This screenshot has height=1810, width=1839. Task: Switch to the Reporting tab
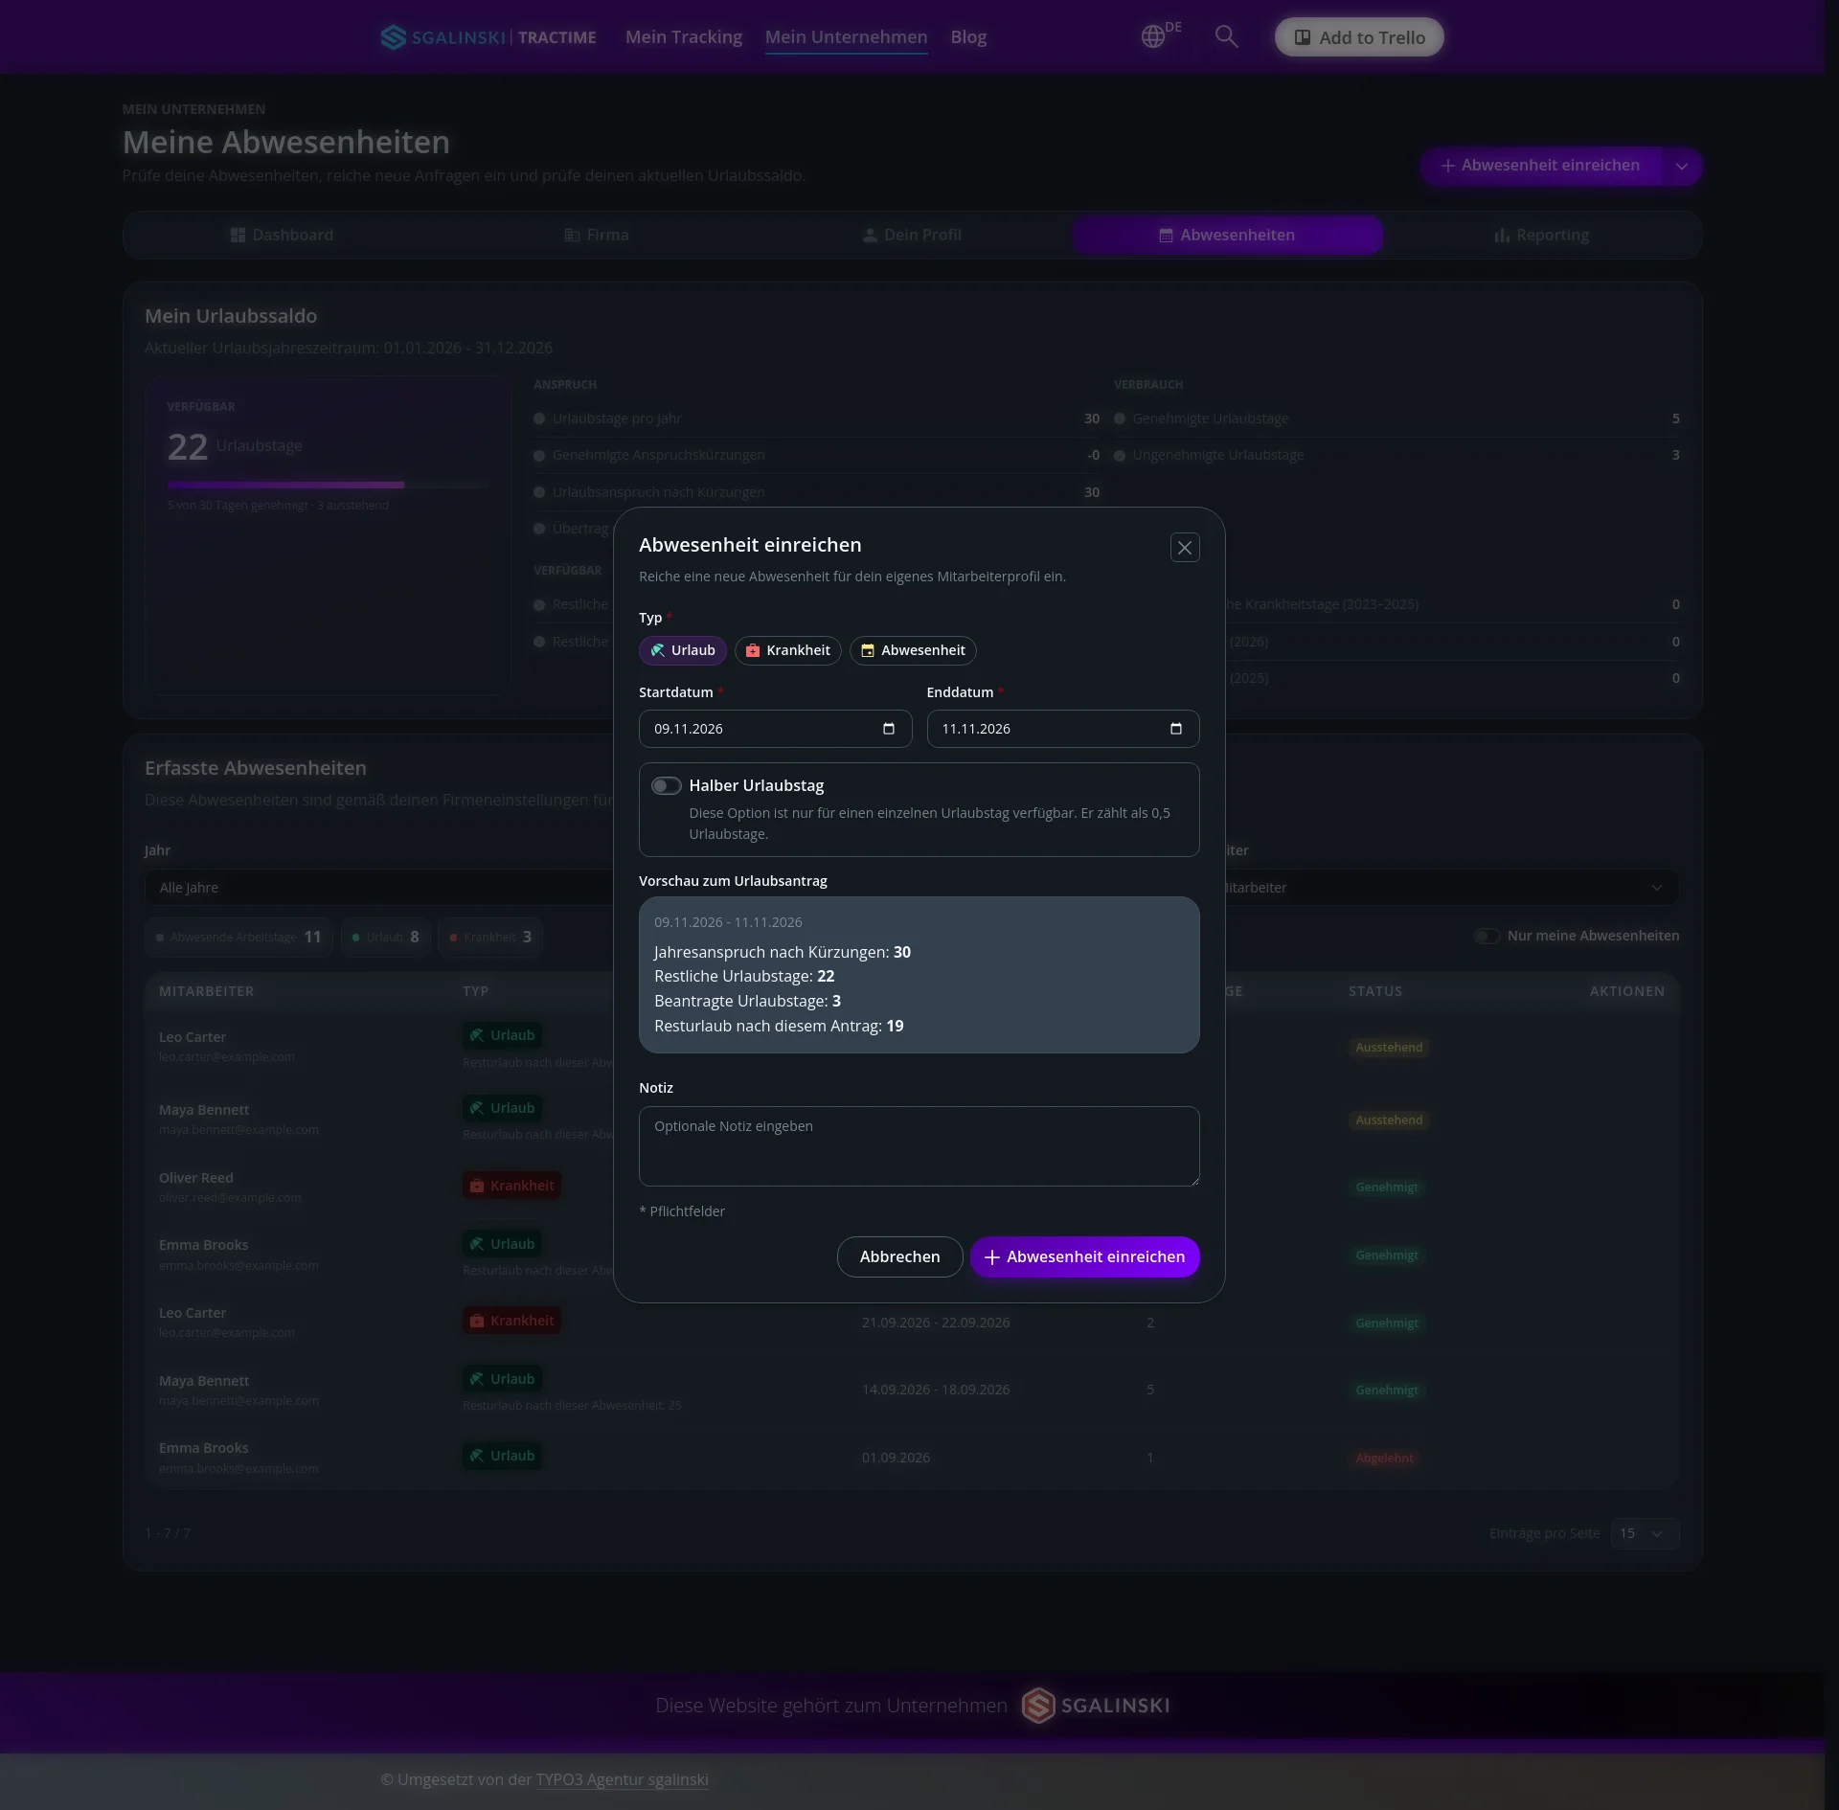point(1542,236)
